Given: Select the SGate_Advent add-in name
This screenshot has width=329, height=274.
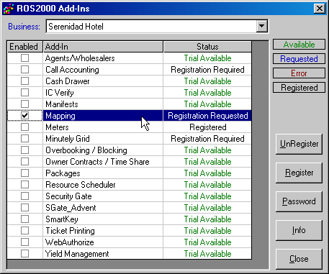Looking at the screenshot, I should [x=71, y=208].
